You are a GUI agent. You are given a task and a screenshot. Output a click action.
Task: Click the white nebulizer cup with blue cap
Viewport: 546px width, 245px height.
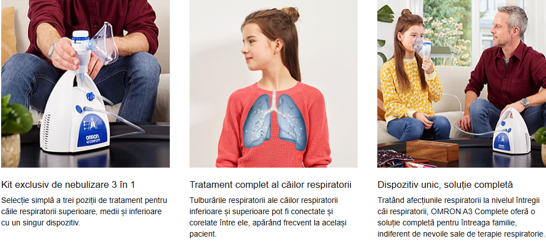[81, 49]
